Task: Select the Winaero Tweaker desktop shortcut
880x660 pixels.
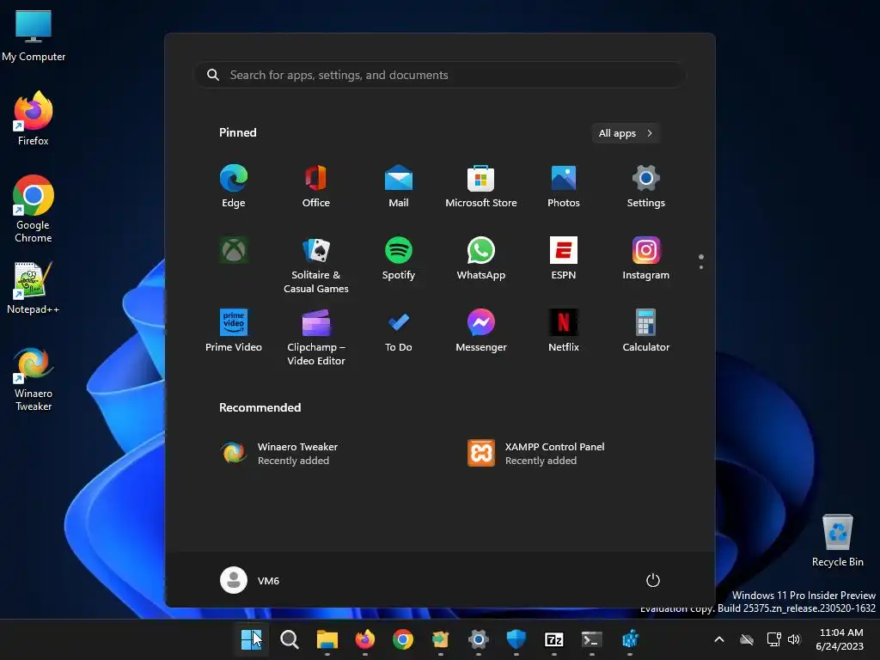Action: pos(34,379)
